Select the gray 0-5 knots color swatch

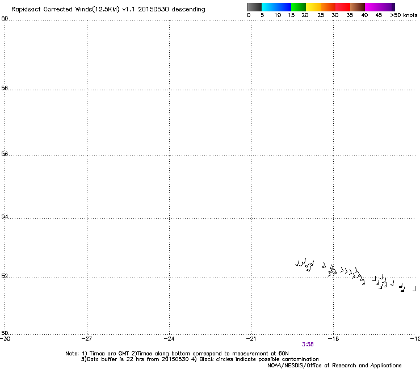254,7
